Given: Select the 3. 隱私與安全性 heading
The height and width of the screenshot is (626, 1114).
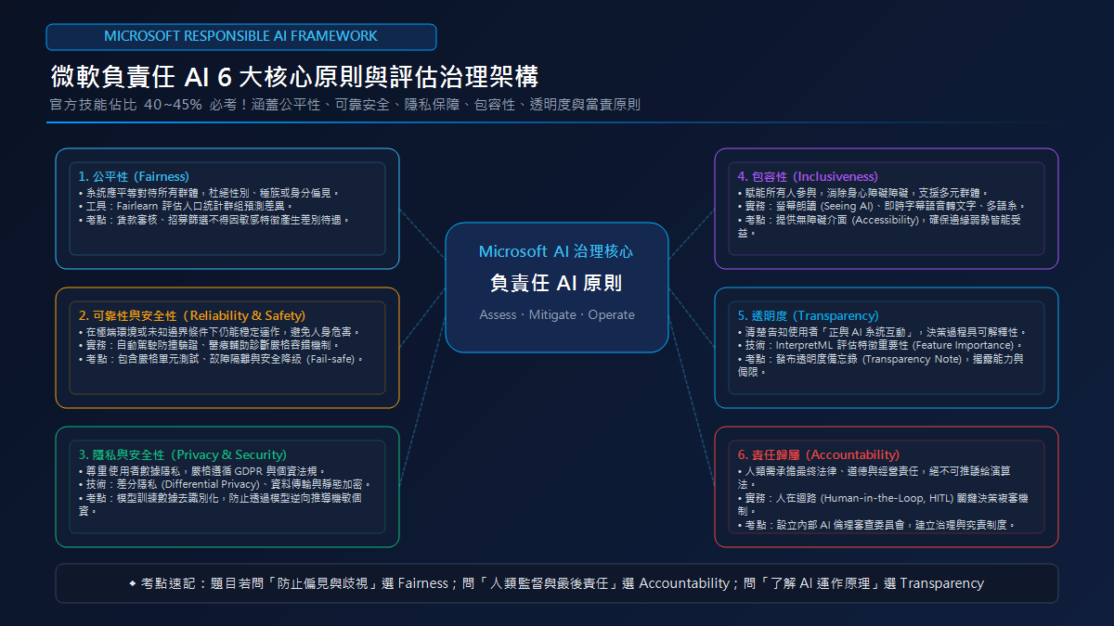Looking at the screenshot, I should tap(183, 454).
